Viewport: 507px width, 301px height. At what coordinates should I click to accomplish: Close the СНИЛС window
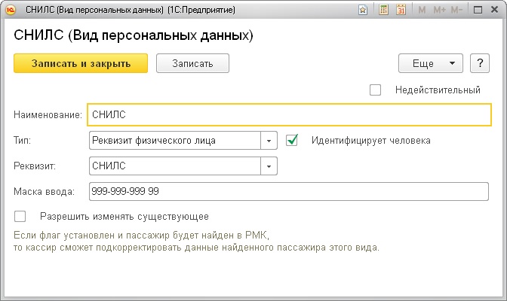(x=495, y=11)
